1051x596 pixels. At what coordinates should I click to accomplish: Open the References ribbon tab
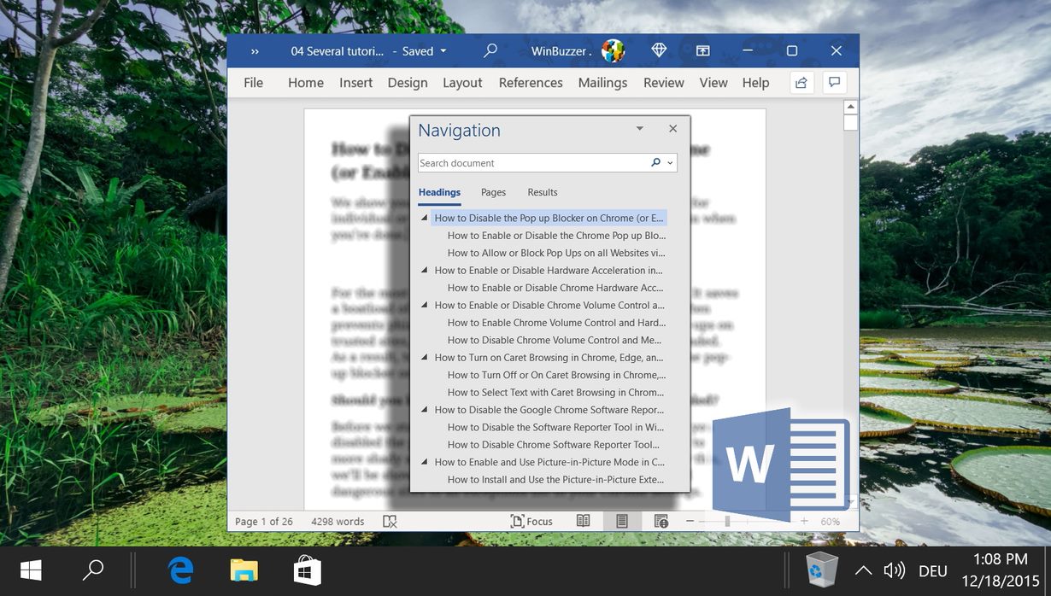531,82
